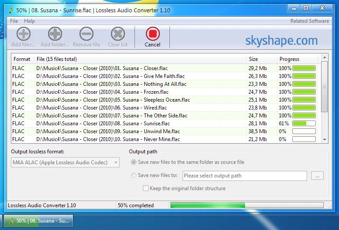Close the Lossless Audio Converter window

point(322,8)
